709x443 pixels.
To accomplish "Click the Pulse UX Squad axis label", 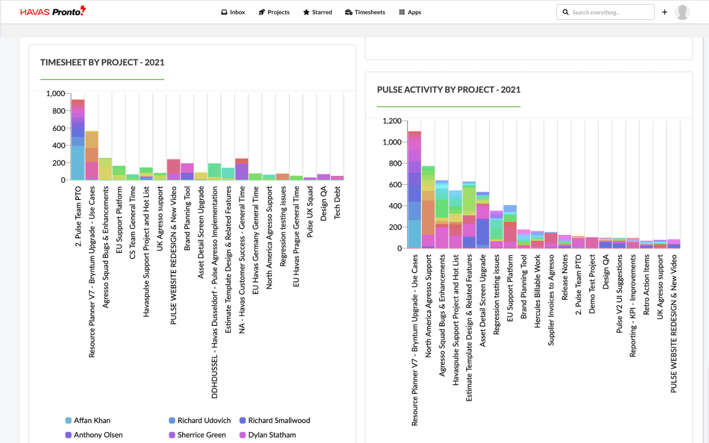I will (310, 212).
